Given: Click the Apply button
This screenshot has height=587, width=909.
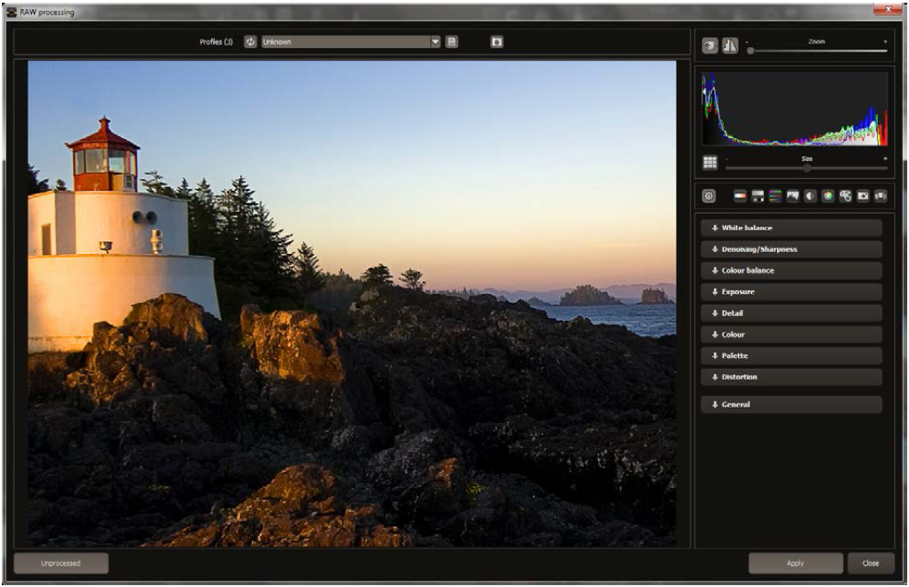Looking at the screenshot, I should (x=795, y=563).
